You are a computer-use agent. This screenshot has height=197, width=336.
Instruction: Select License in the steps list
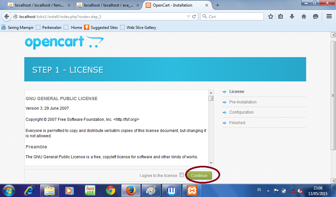pyautogui.click(x=237, y=92)
